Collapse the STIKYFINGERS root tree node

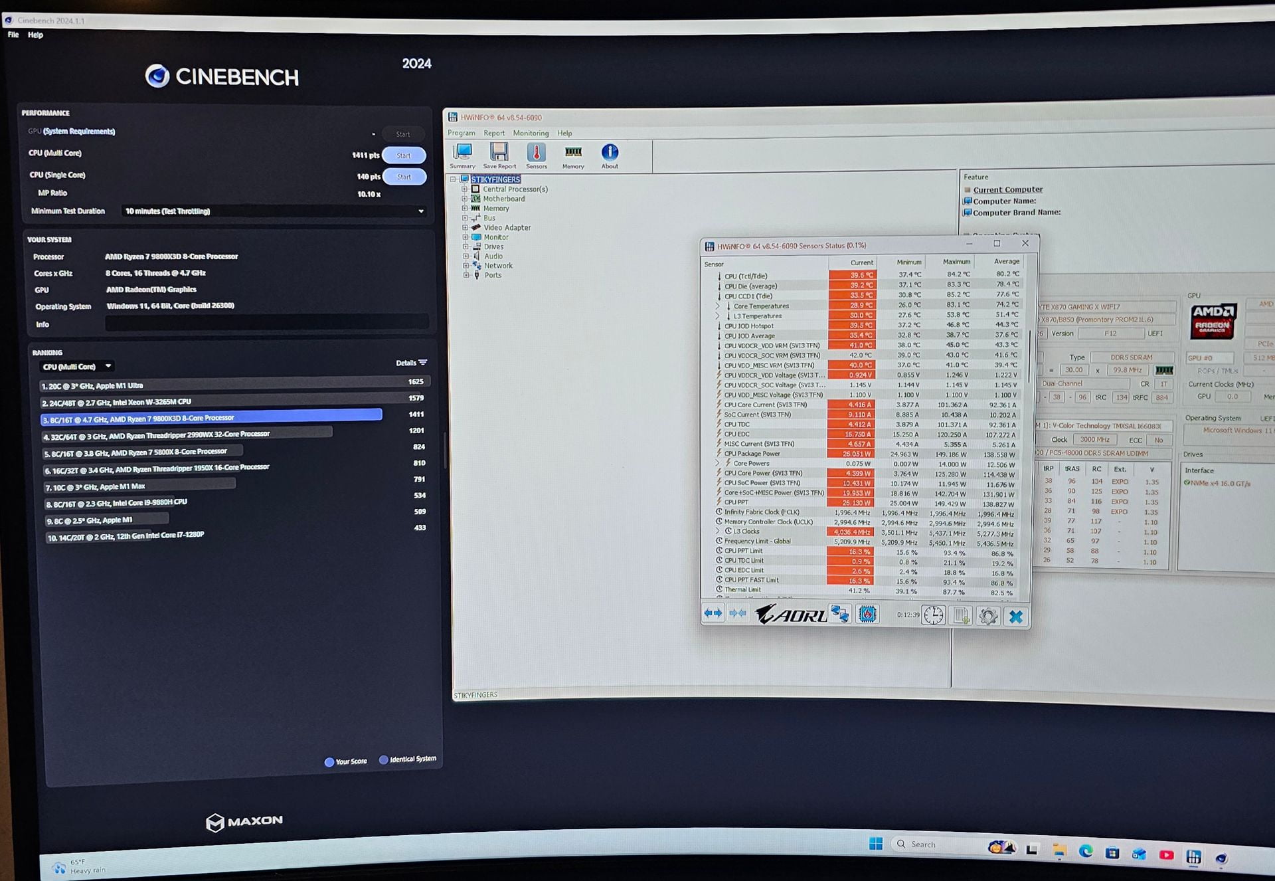coord(454,179)
